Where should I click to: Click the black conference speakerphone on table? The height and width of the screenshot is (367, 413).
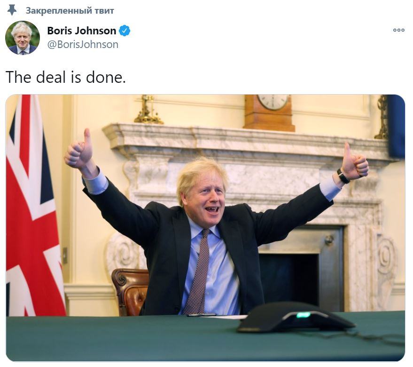tap(295, 318)
